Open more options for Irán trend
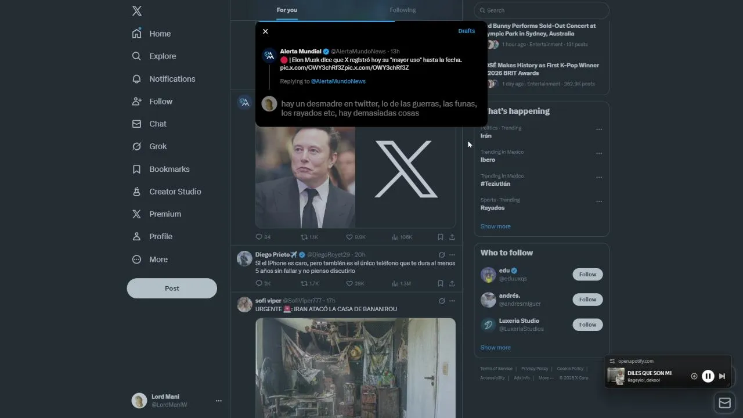 point(599,129)
